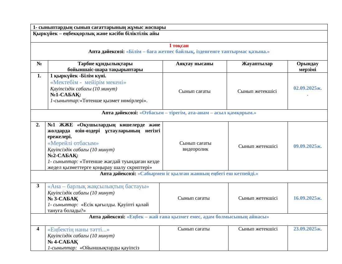This screenshot has height=264, width=342.
Task: Select the quote "Еңбек – жай ғана қызмет емес"
Action: tap(198, 216)
